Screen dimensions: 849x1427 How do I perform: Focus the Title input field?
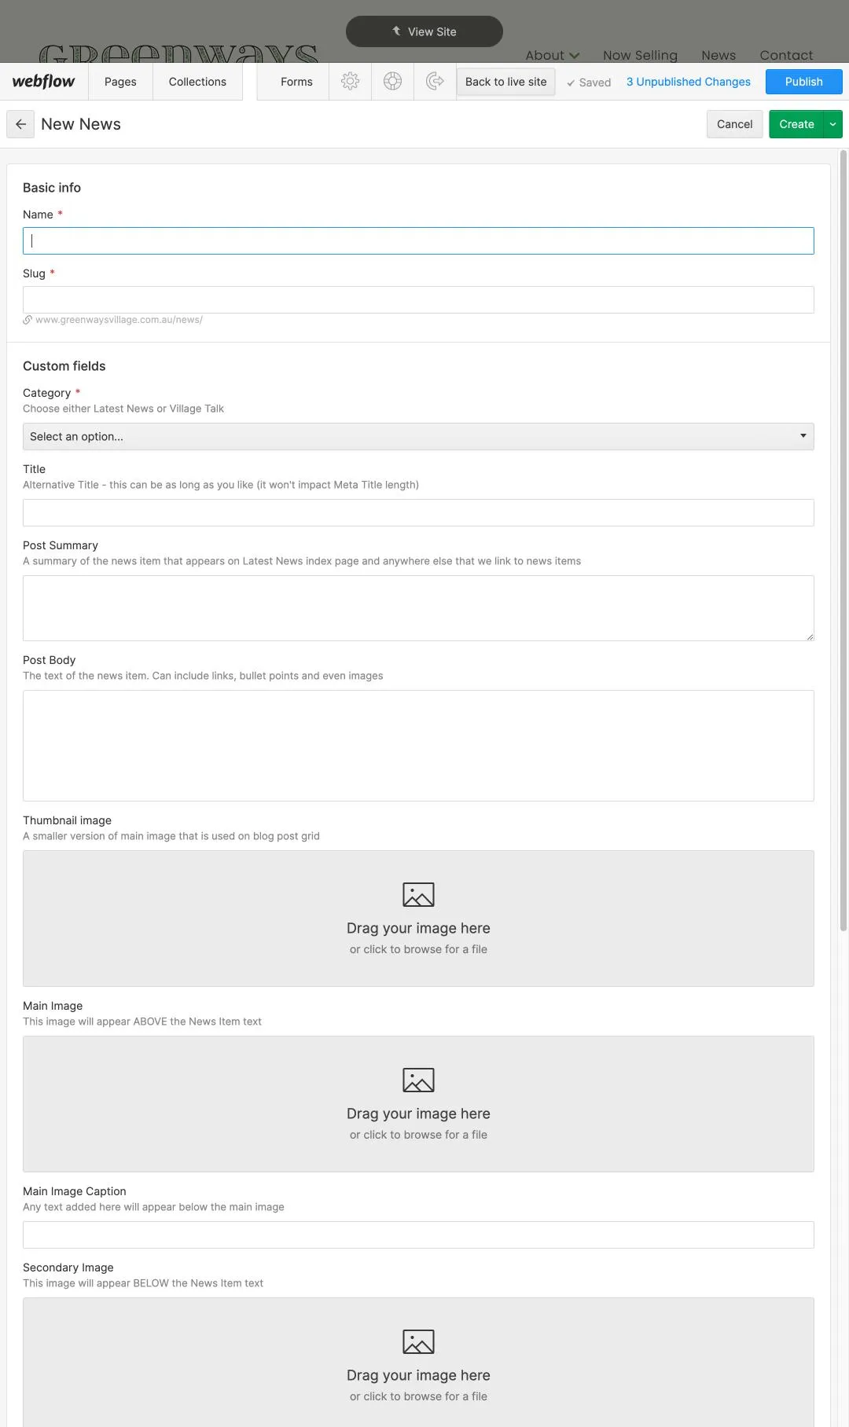click(x=418, y=512)
